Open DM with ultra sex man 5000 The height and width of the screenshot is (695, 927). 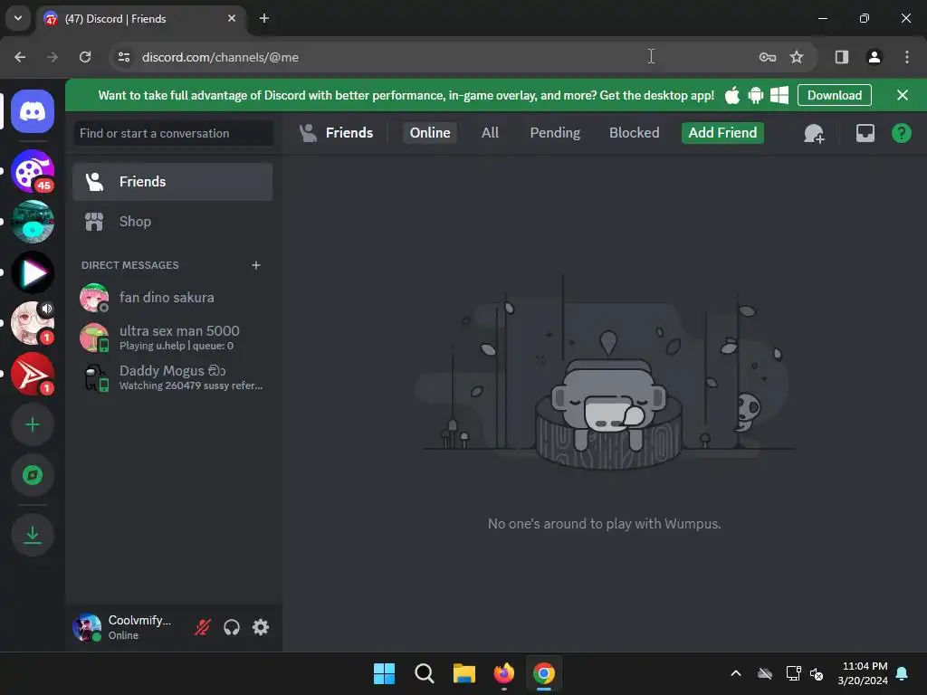173,337
